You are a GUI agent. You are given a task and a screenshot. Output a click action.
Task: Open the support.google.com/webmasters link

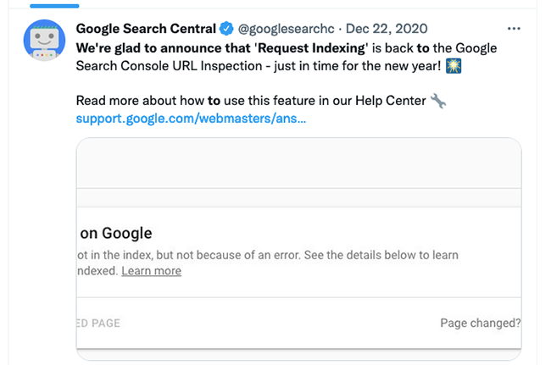pyautogui.click(x=191, y=119)
